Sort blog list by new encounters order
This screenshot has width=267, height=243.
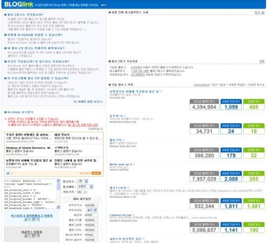point(237,85)
